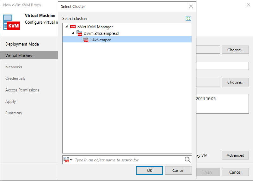Go to the Access Permissions step
253x181 pixels.
[22, 90]
